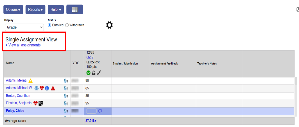299x127 pixels.
Task: Select the Withdrawn status radio button
Action: click(x=67, y=25)
